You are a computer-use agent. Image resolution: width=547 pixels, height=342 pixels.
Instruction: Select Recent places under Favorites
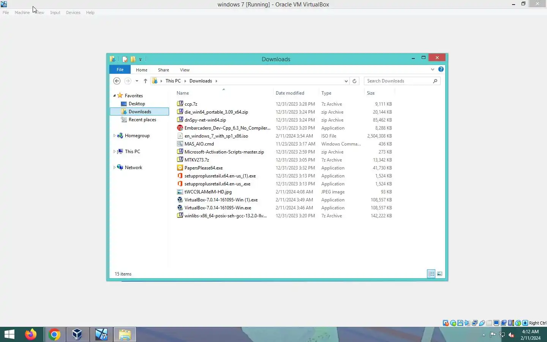[x=142, y=120]
